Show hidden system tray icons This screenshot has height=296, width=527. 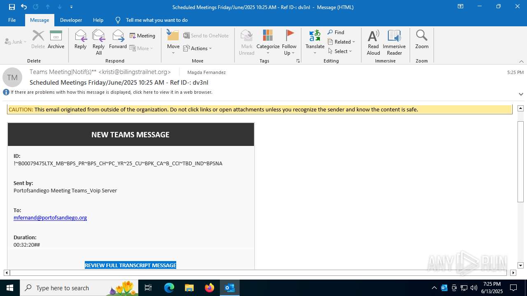(x=434, y=288)
